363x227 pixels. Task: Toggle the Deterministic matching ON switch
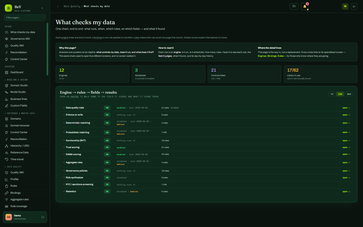[107, 123]
